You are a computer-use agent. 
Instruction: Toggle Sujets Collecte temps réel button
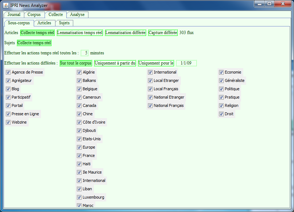pyautogui.click(x=34, y=43)
